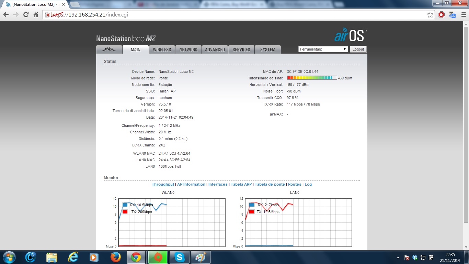Image resolution: width=469 pixels, height=264 pixels.
Task: Go to the browser home page
Action: click(36, 15)
